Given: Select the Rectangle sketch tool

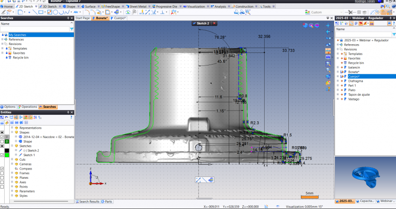Looking at the screenshot, I should [41, 12].
